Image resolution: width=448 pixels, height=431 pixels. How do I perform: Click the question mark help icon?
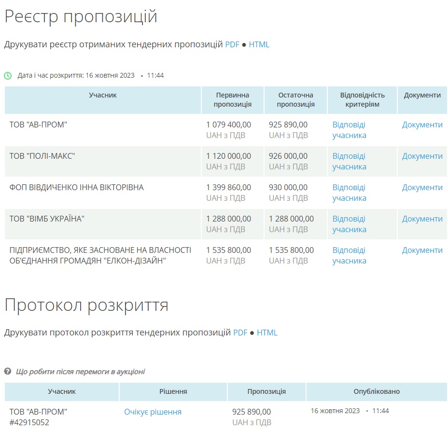point(8,371)
